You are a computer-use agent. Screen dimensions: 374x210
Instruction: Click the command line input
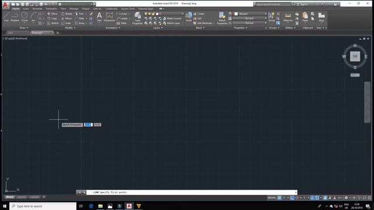(x=192, y=192)
